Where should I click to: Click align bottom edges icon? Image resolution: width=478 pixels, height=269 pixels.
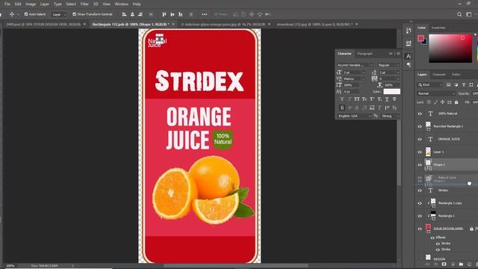click(x=181, y=14)
